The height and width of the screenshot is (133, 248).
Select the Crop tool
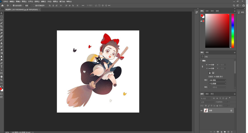tap(1, 26)
